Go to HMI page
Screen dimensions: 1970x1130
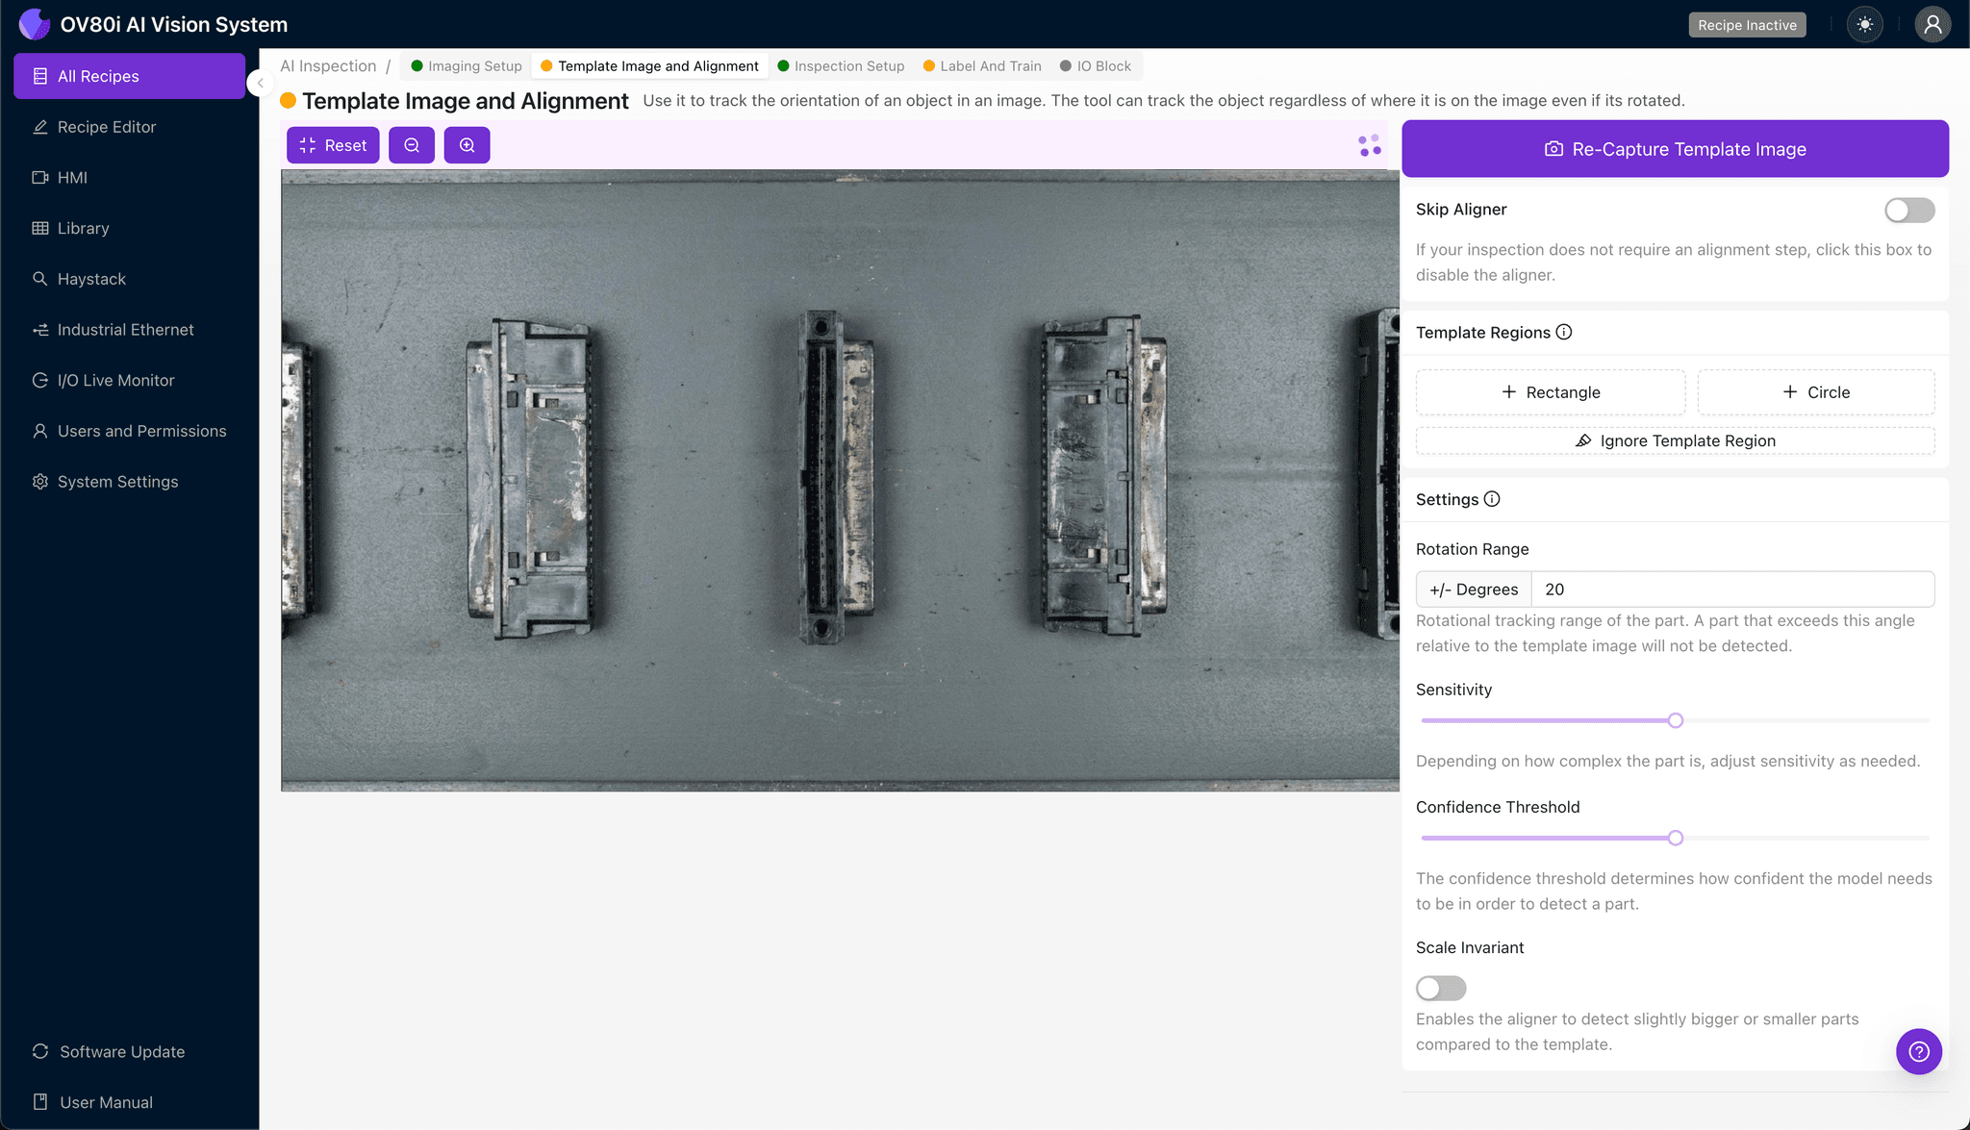click(129, 178)
